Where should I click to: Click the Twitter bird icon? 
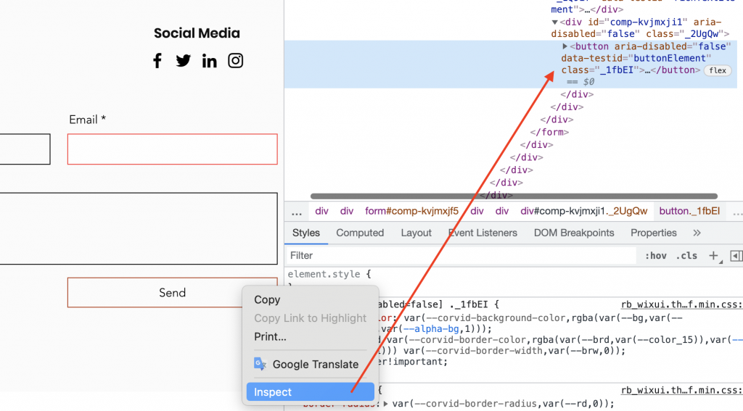[183, 61]
